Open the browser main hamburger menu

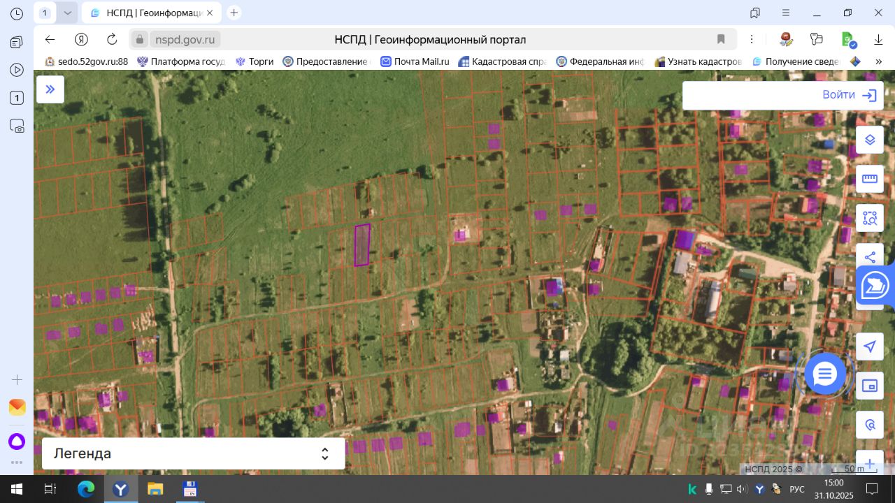(x=787, y=13)
